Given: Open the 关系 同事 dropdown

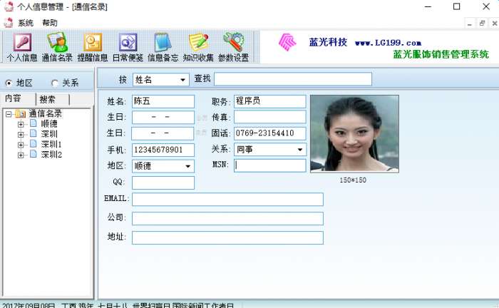Looking at the screenshot, I should click(x=300, y=150).
